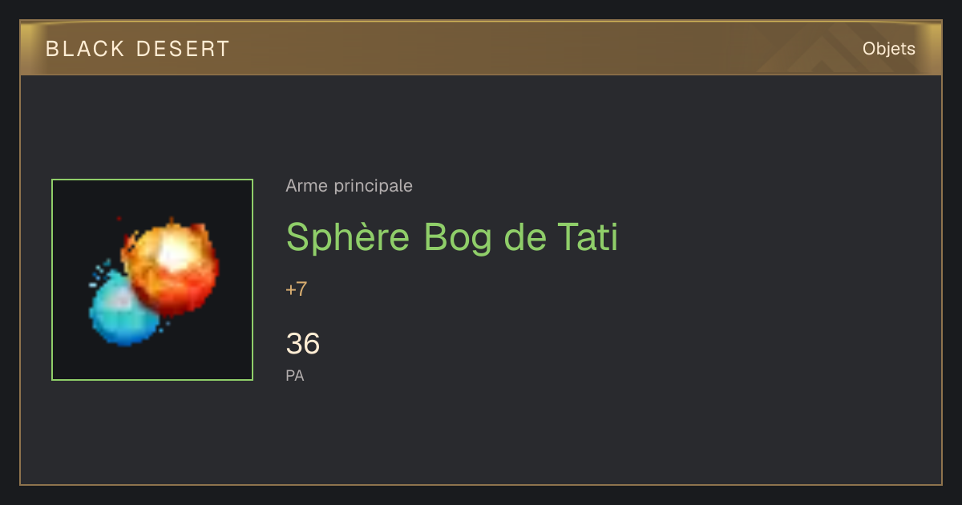Open the Sphère Bog de Tati item thumbnail
Image resolution: width=962 pixels, height=505 pixels.
152,280
